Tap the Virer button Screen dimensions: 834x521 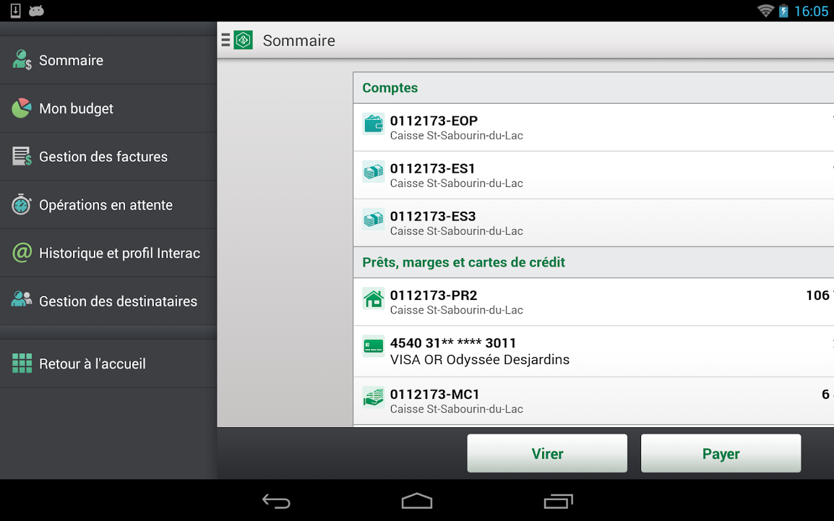(x=547, y=453)
